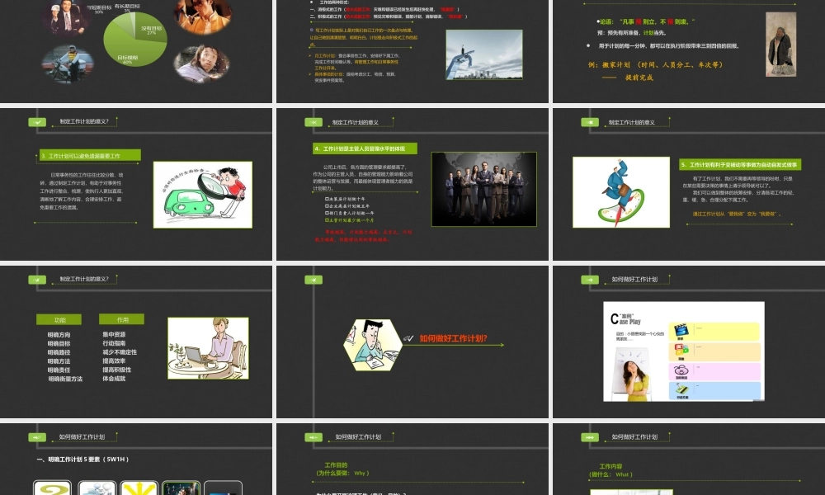Click the green banner numbered 3 about 避免遗漏重要工作
Image resolution: width=825 pixels, height=495 pixels.
(x=89, y=155)
